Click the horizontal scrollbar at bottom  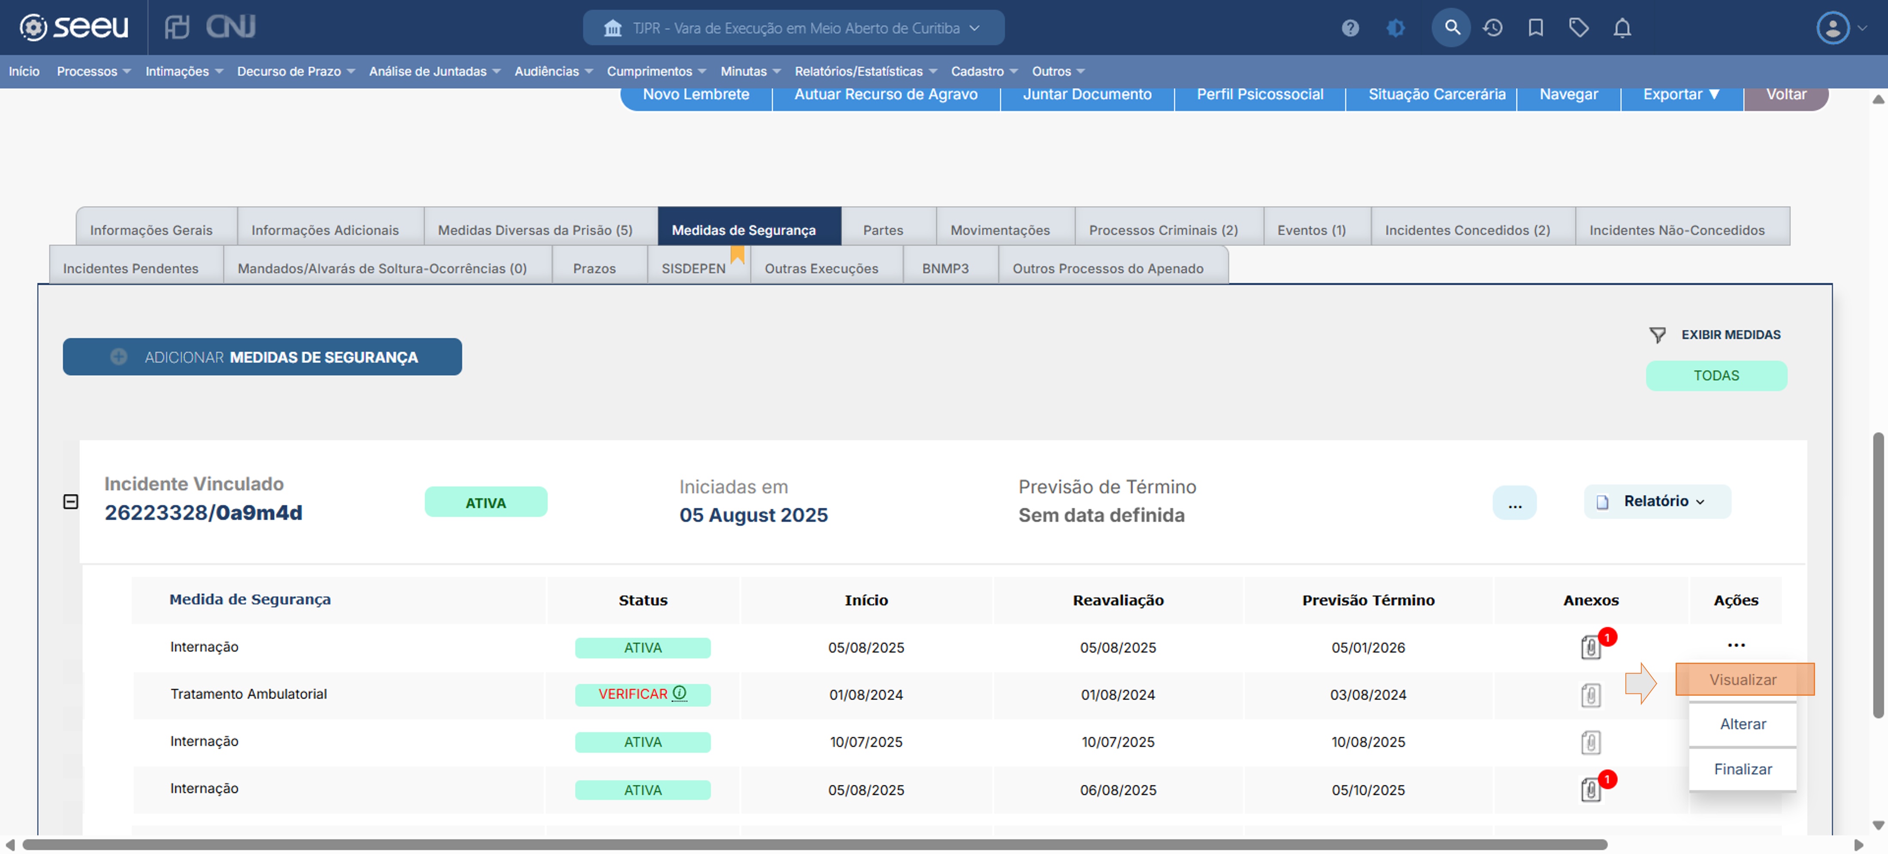[x=814, y=845]
